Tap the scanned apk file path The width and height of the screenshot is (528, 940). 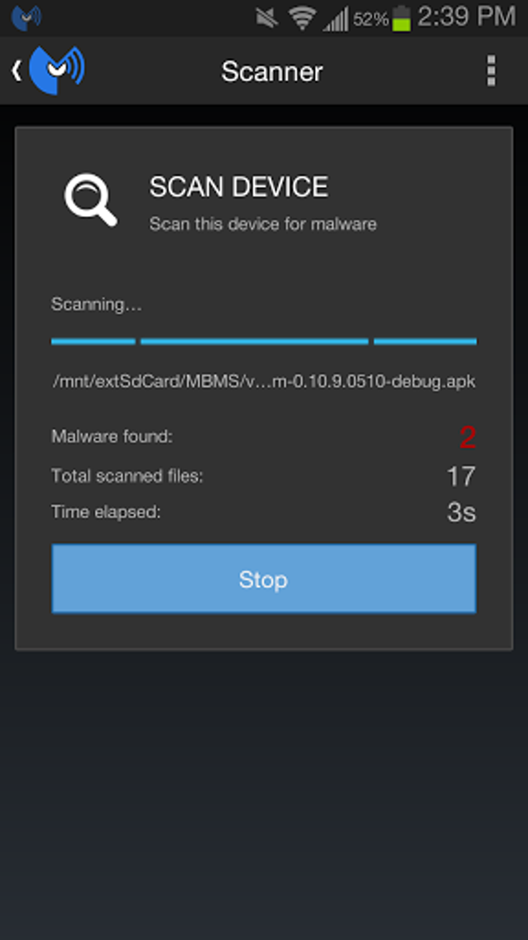point(263,382)
